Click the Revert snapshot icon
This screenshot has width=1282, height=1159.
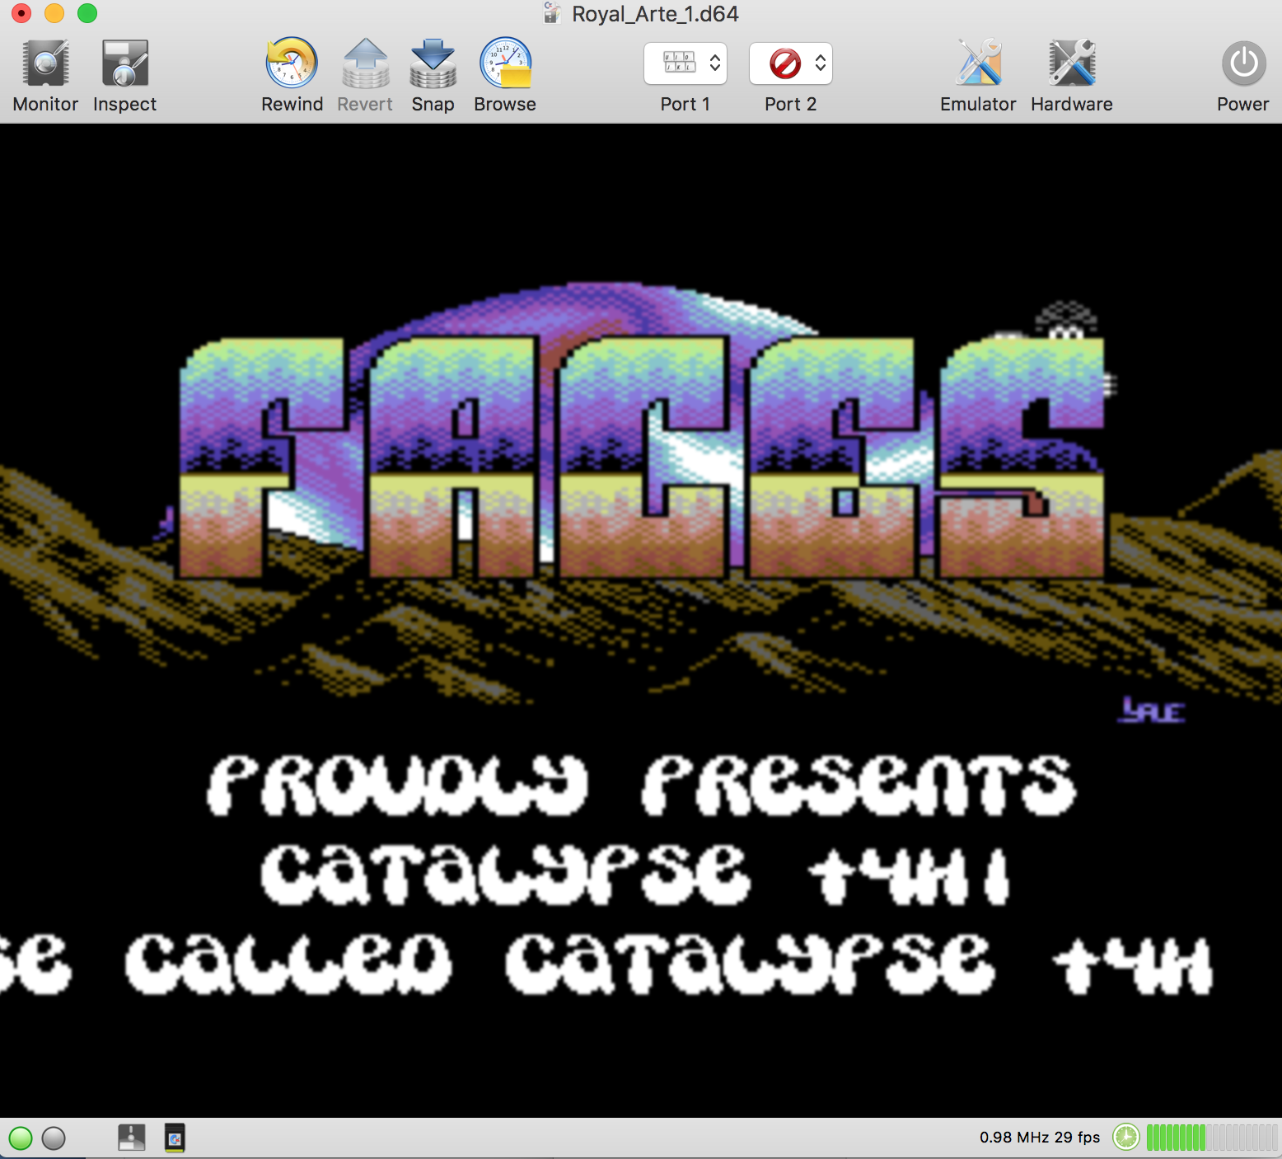[x=365, y=63]
